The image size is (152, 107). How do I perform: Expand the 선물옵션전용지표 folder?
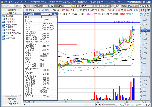(11, 33)
